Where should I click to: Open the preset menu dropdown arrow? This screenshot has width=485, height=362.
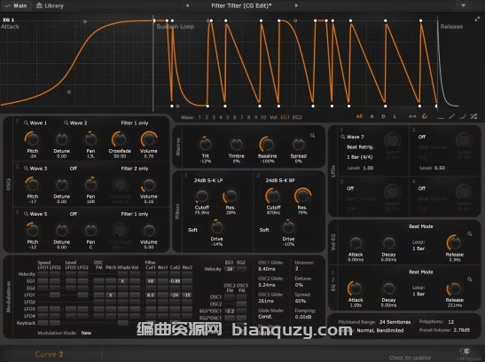click(463, 5)
